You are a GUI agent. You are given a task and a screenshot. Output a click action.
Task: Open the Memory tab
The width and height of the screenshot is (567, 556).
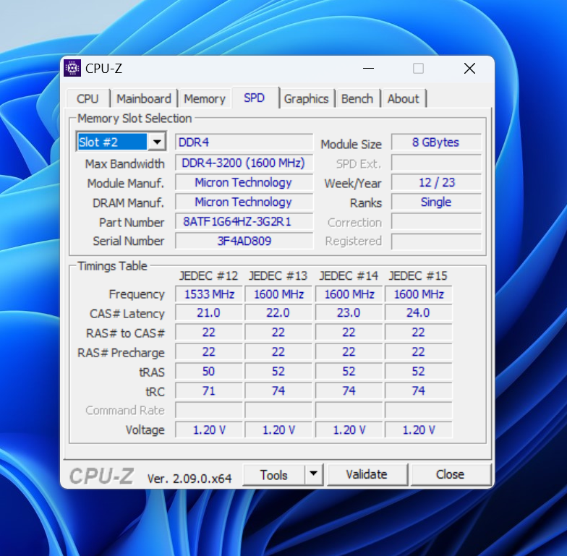click(205, 98)
